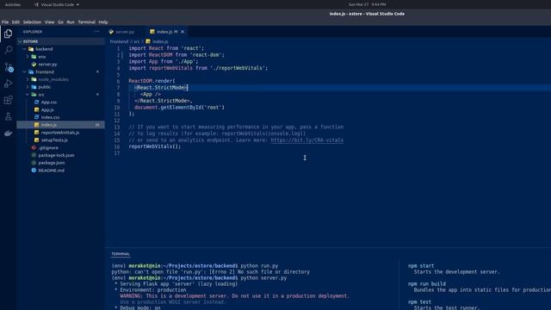Open package.json in the file tree
The height and width of the screenshot is (310, 551).
tap(52, 163)
